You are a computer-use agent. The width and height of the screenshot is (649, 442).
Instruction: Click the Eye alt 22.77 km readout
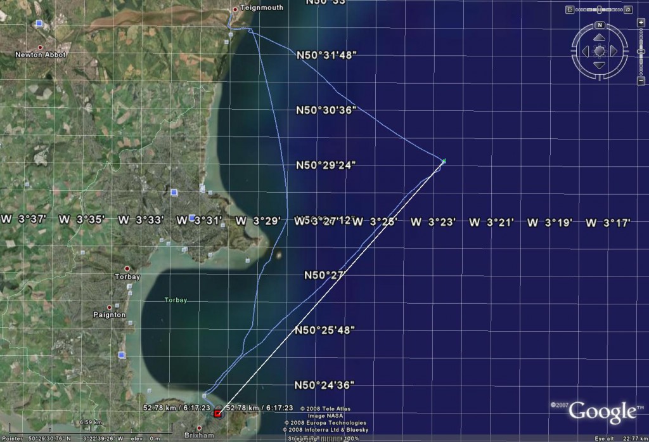click(621, 438)
